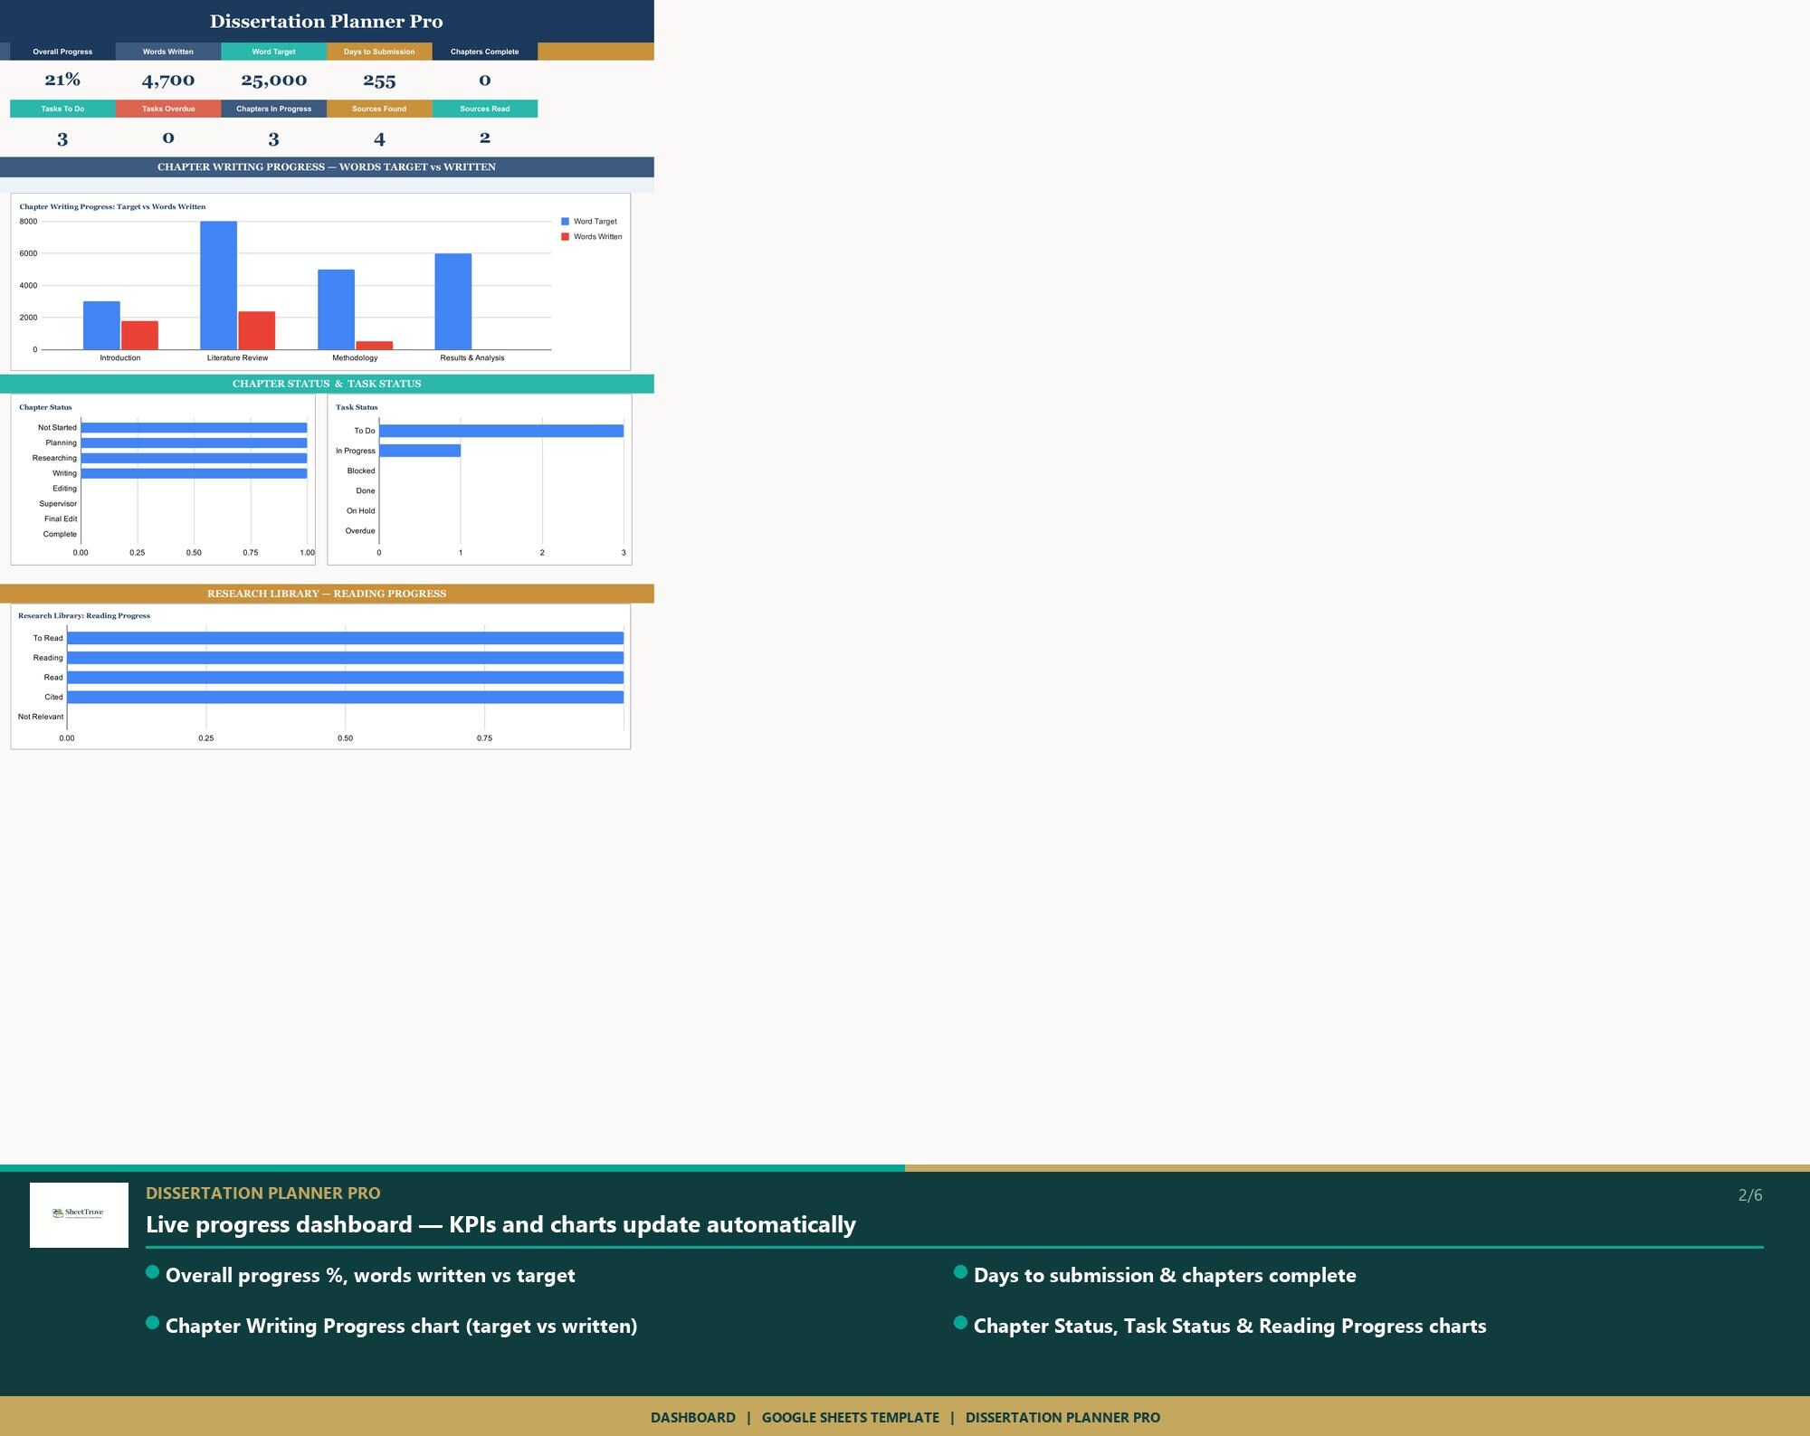
Task: Click the SheetTrove logo thumbnail
Action: pos(79,1214)
